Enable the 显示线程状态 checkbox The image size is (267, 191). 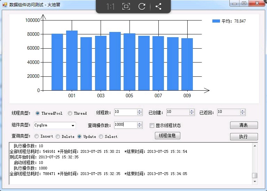[152, 125]
